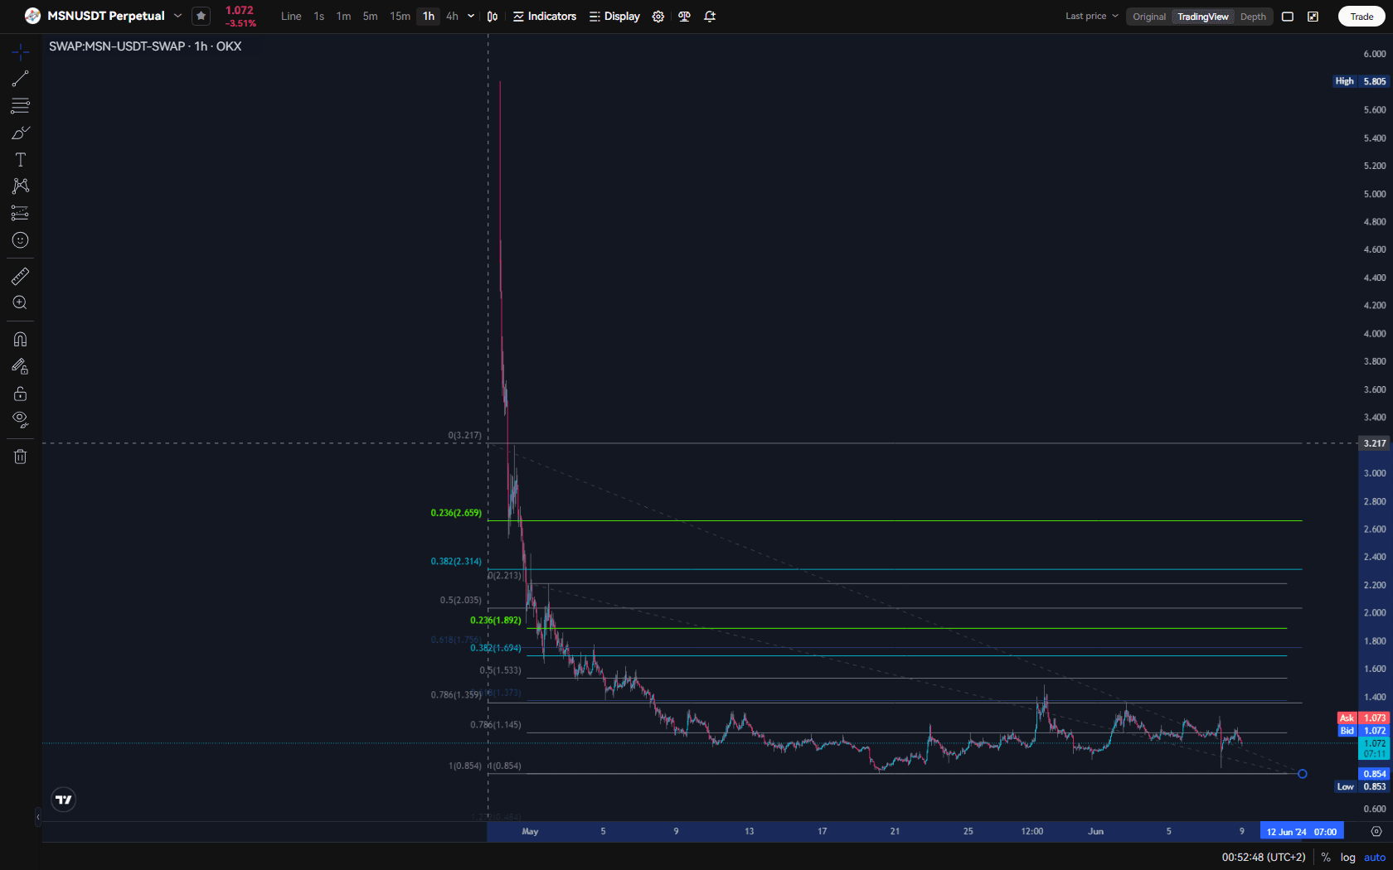
Task: Click the TradingView logo badge
Action: coord(64,800)
